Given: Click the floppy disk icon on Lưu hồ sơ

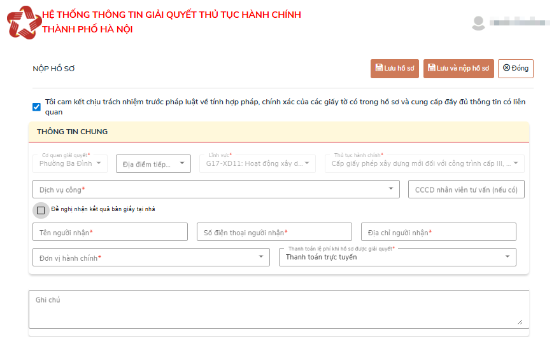Looking at the screenshot, I should (379, 68).
